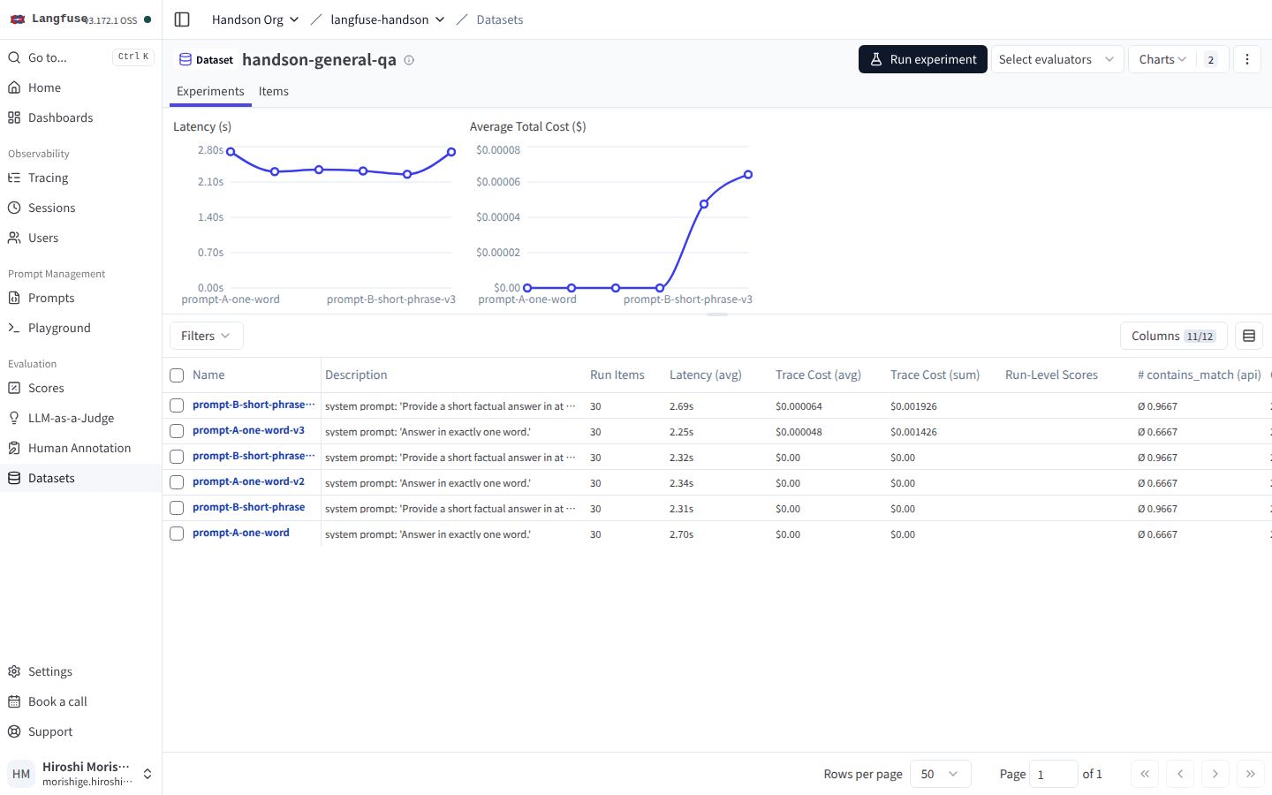Click the Sessions clock icon
This screenshot has height=795, width=1272.
coord(14,208)
